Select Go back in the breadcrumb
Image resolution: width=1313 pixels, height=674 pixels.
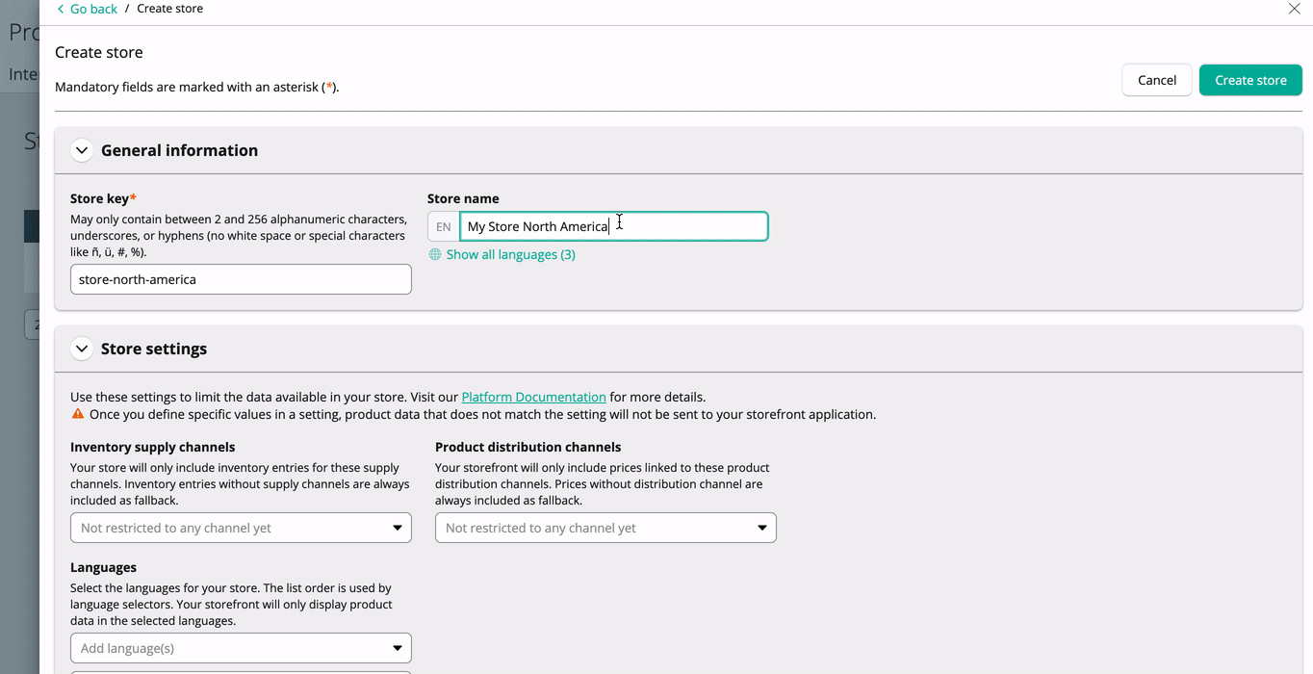tap(92, 9)
